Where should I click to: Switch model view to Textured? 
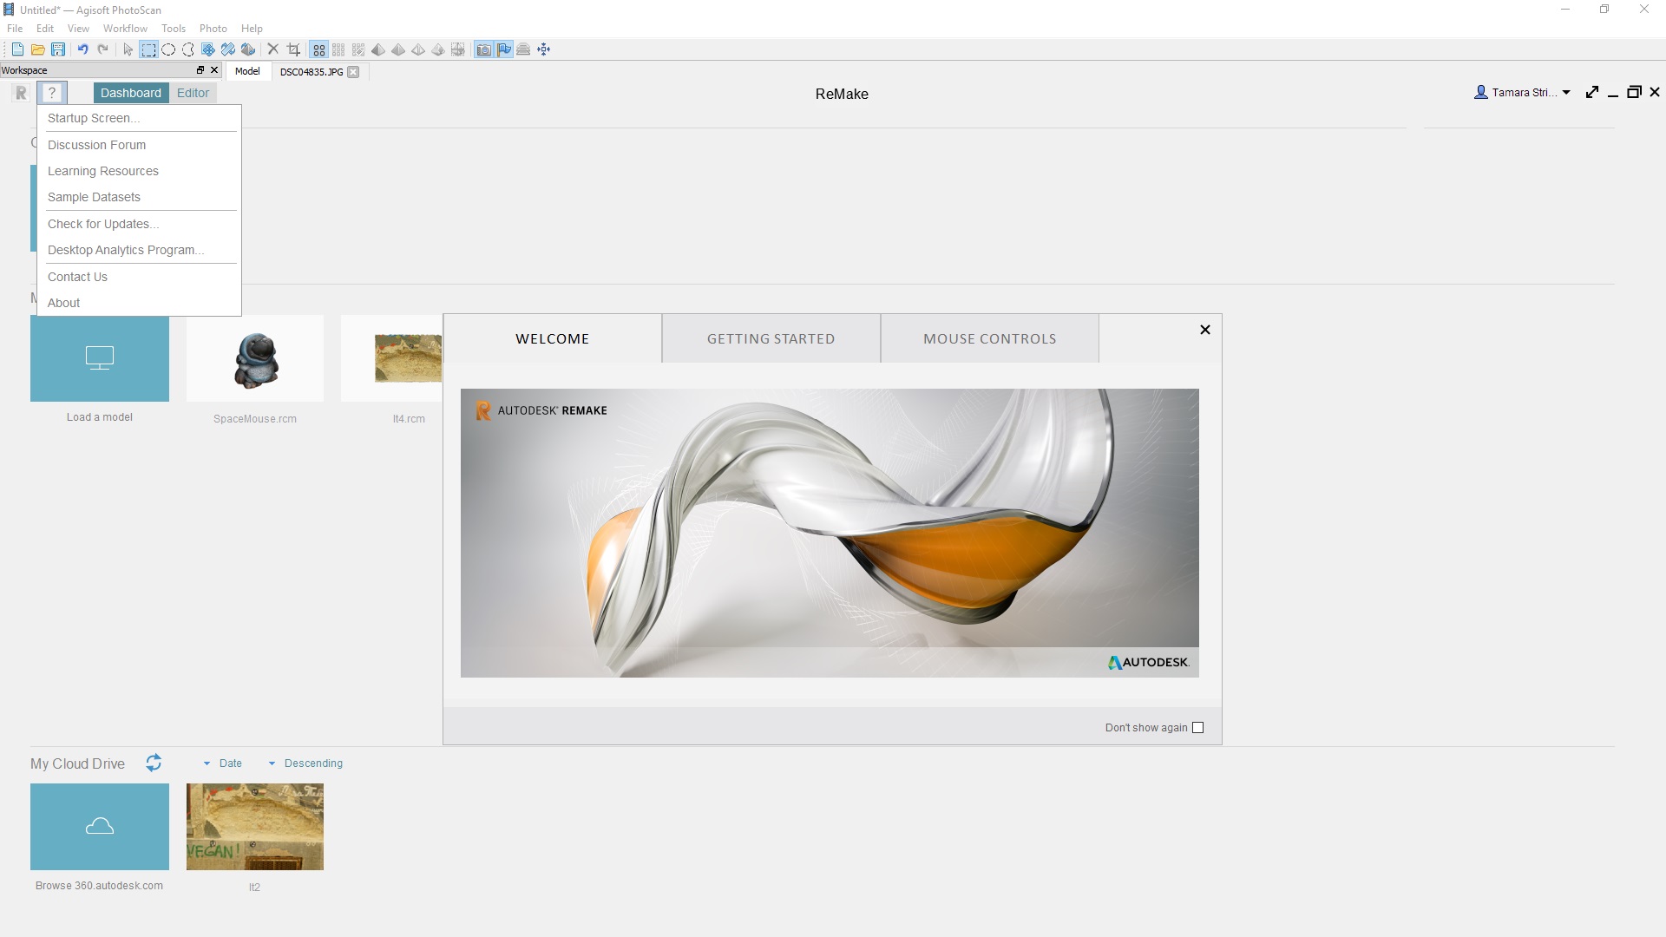[x=438, y=49]
